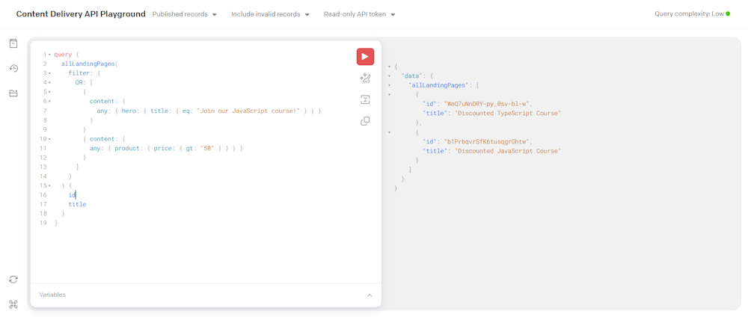Image resolution: width=748 pixels, height=317 pixels.
Task: Open the Published records dropdown
Action: coord(185,14)
